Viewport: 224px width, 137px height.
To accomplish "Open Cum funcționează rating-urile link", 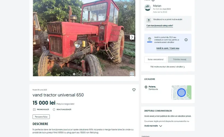I will [x=160, y=26].
